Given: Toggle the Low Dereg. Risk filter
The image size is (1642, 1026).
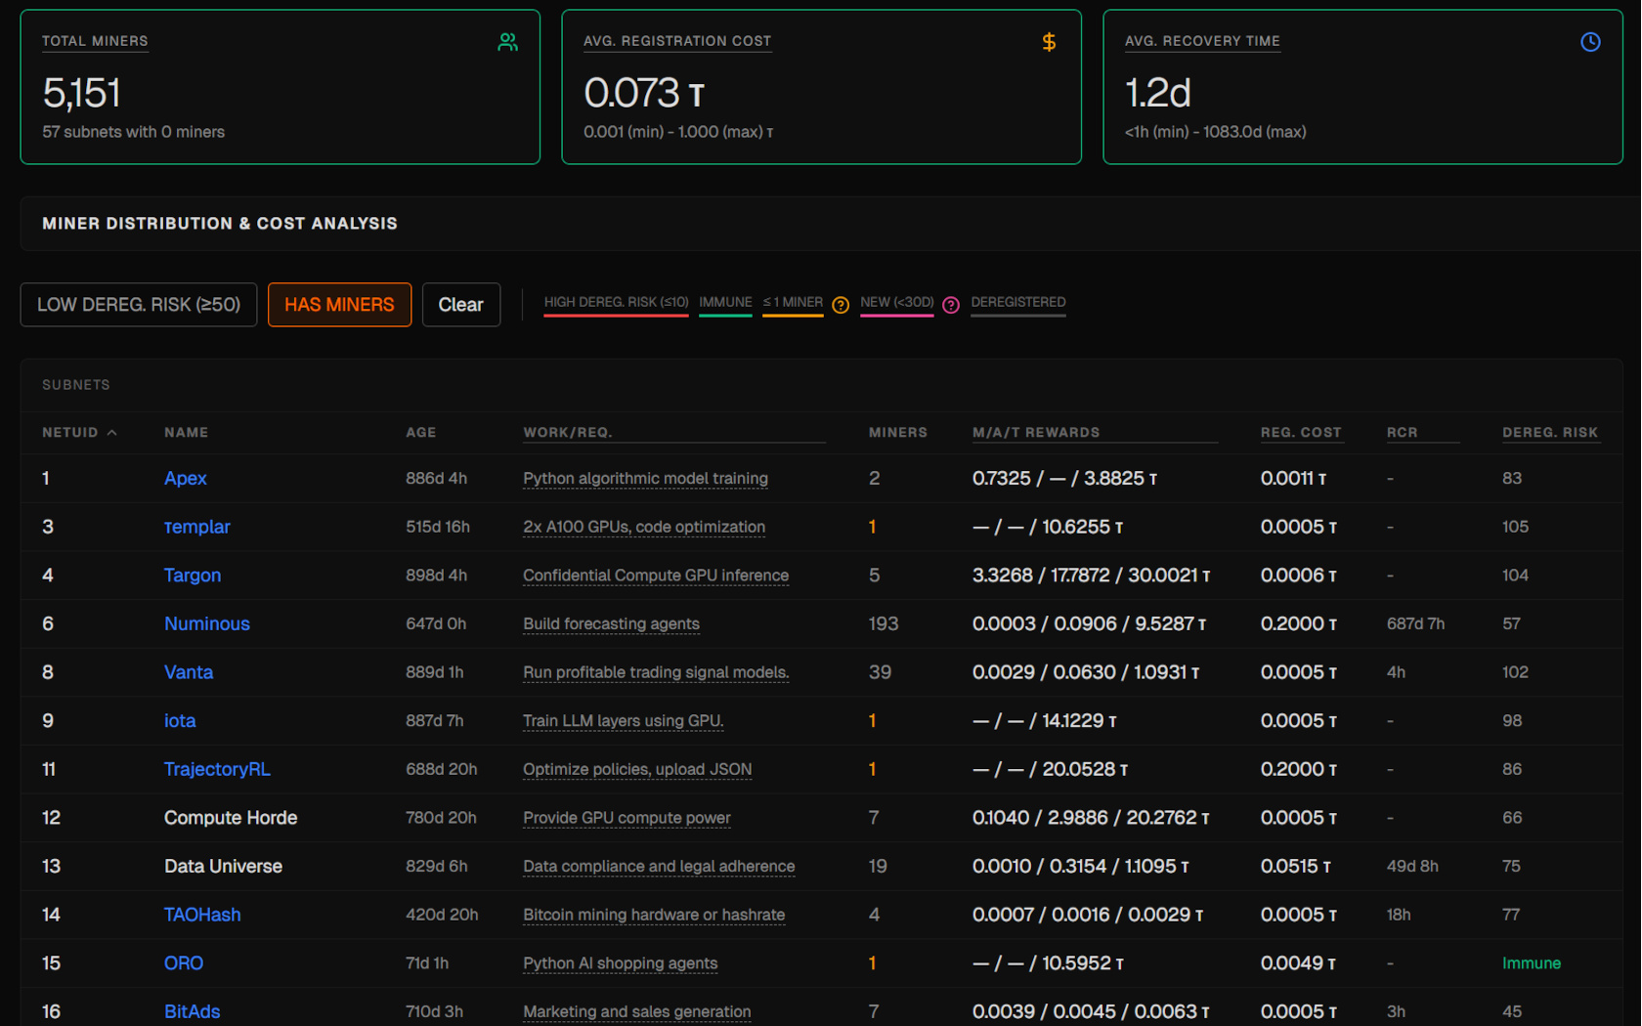Looking at the screenshot, I should [x=139, y=305].
